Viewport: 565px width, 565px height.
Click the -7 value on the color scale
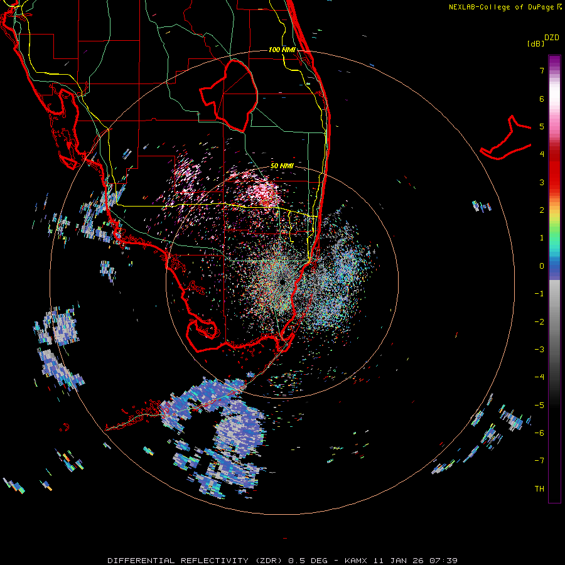click(x=539, y=461)
